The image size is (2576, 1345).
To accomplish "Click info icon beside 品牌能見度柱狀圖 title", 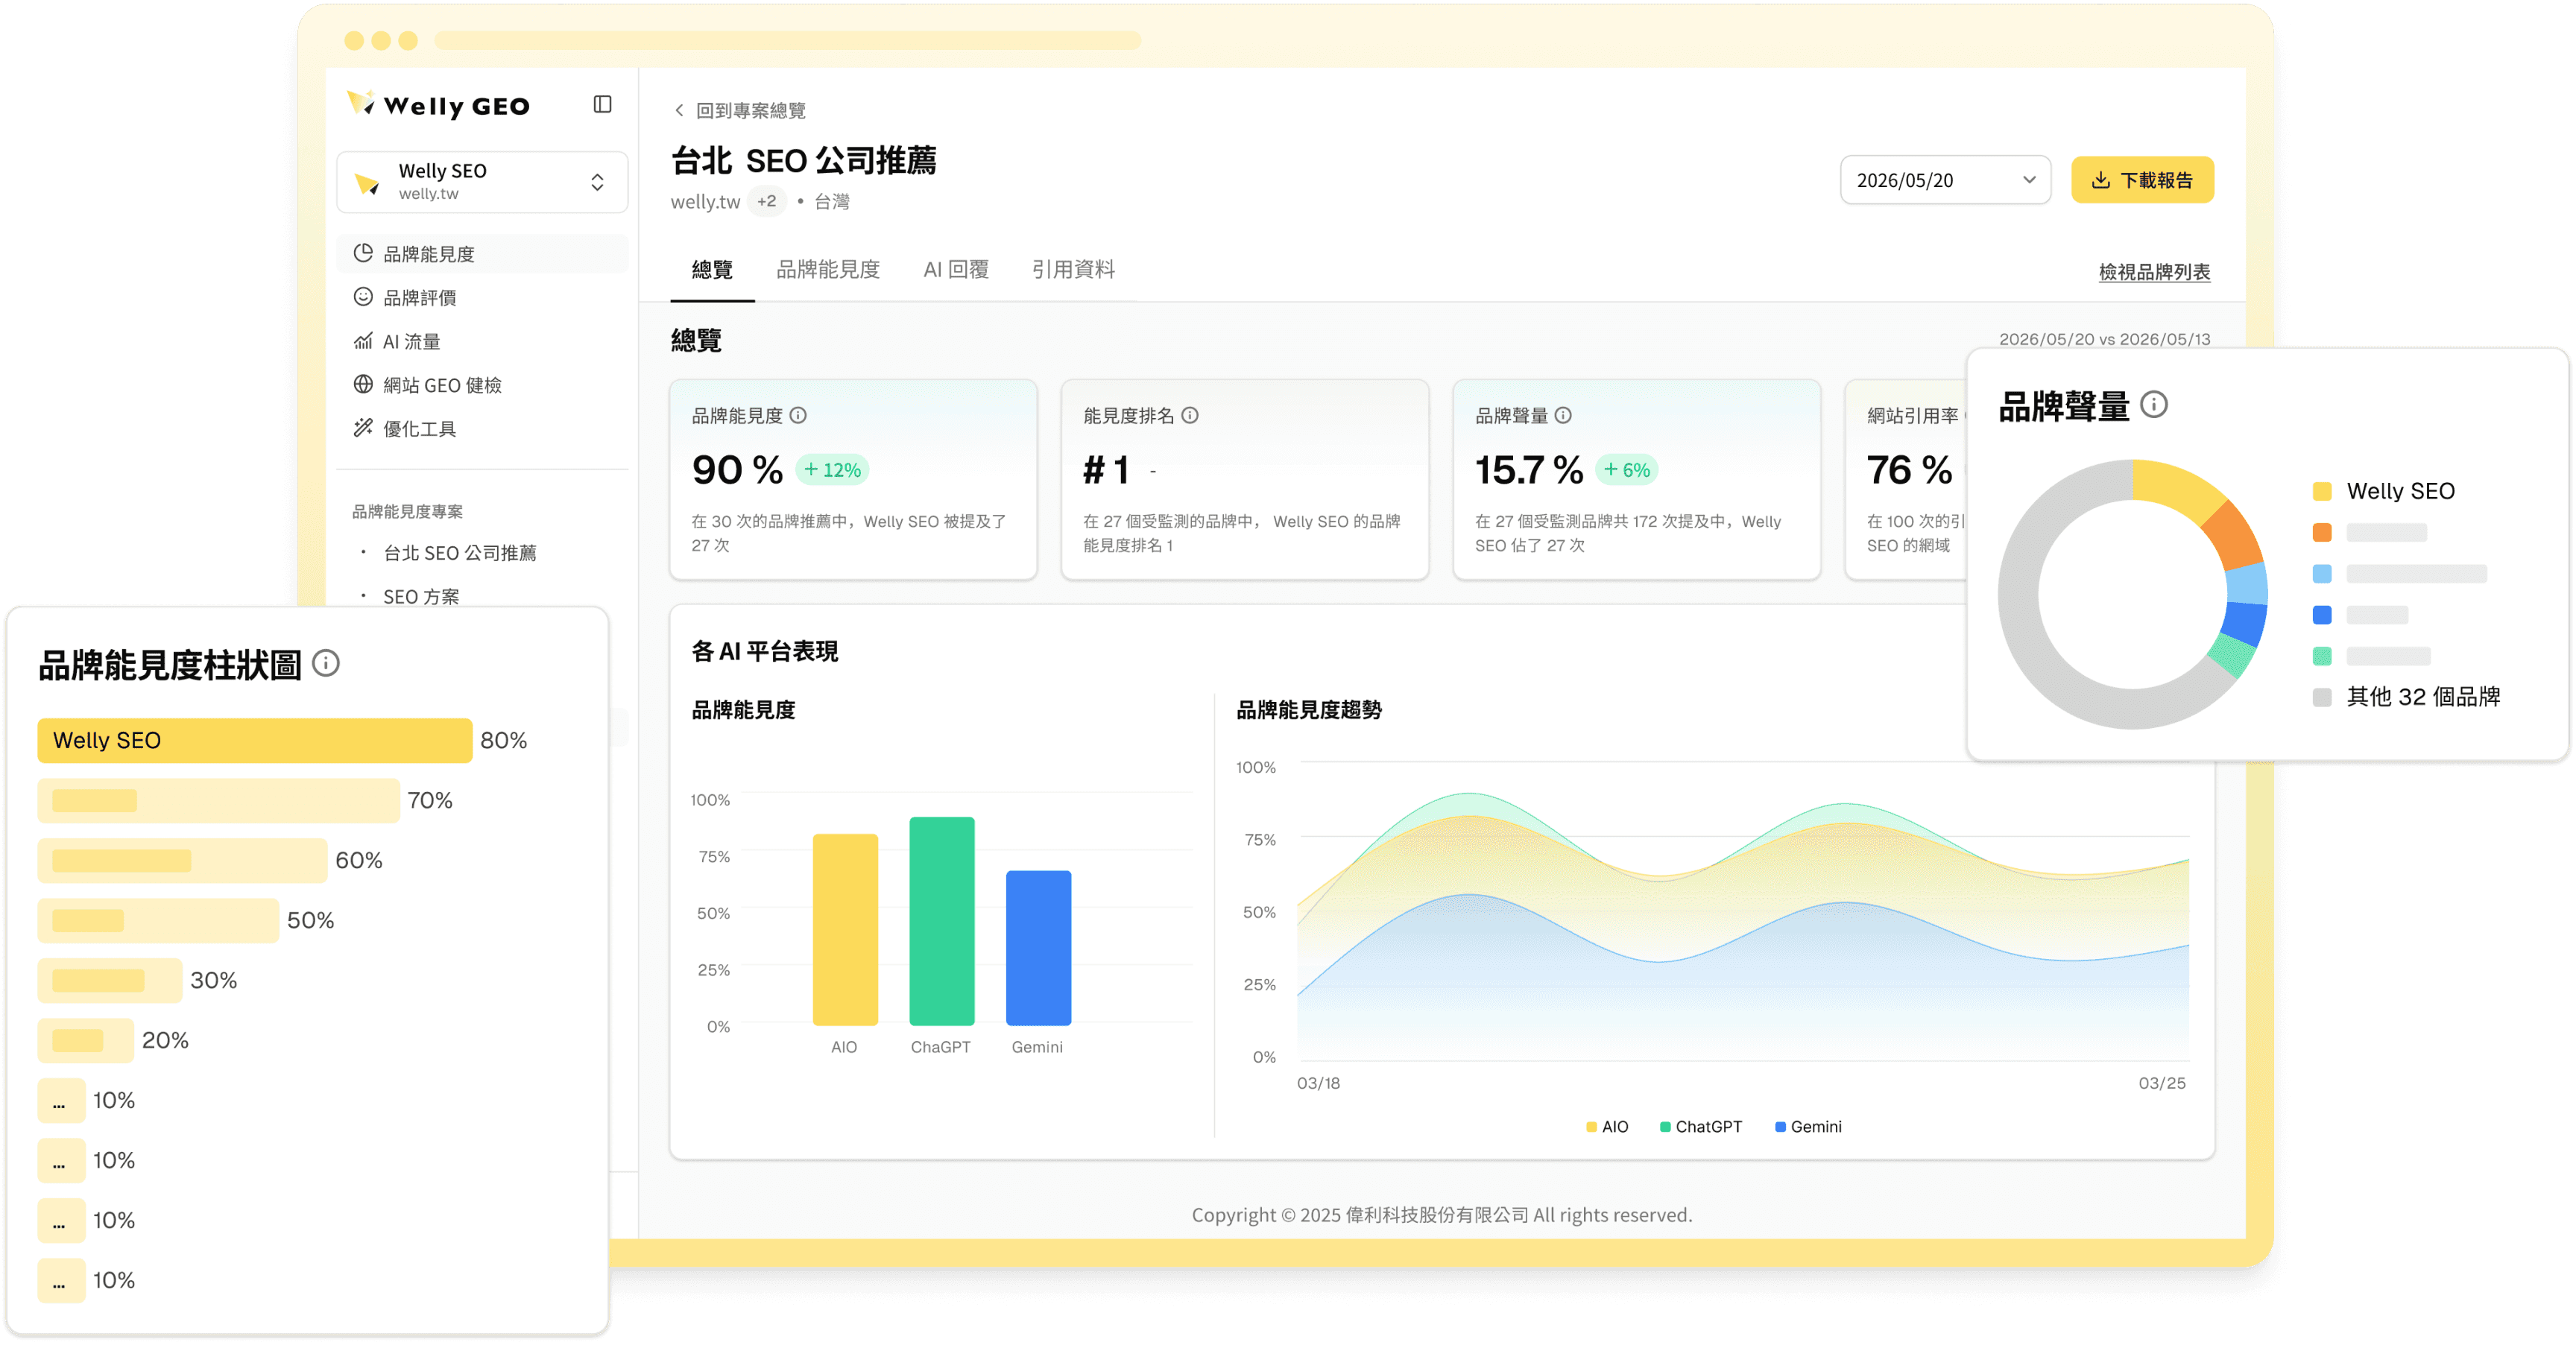I will point(326,663).
